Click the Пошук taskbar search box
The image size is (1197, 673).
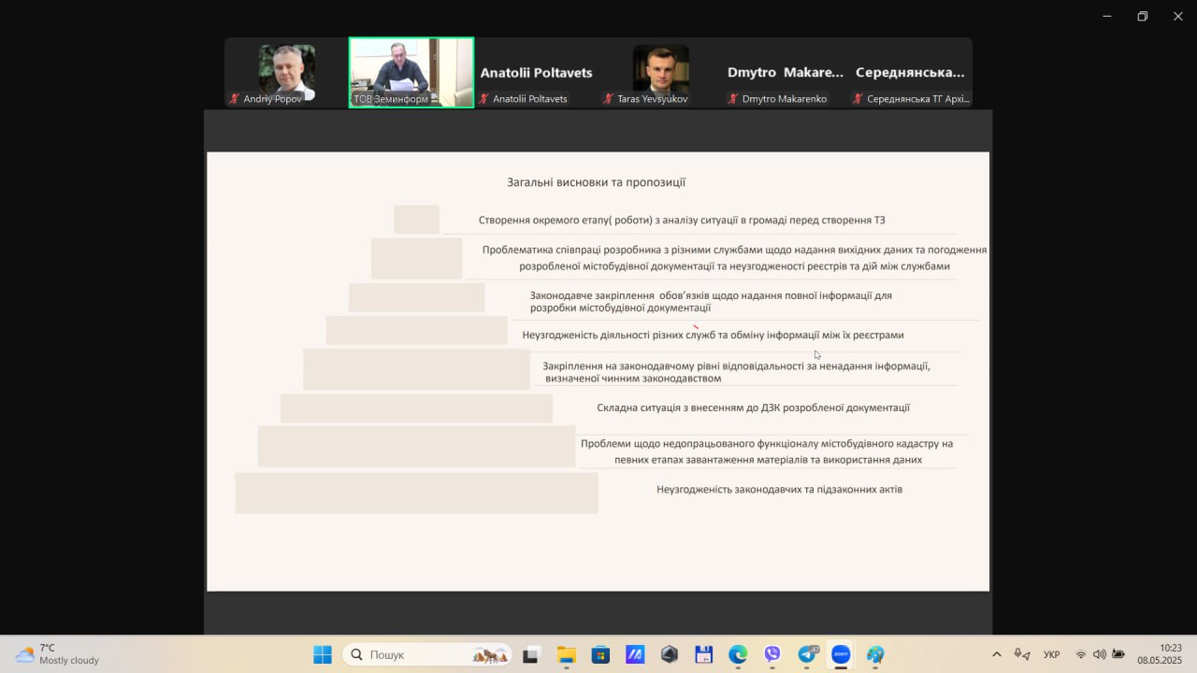point(427,654)
